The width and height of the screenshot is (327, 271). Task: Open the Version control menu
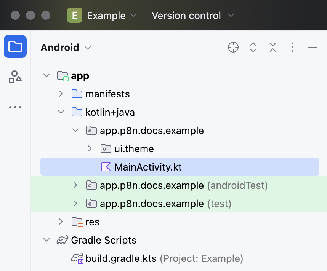pyautogui.click(x=192, y=16)
